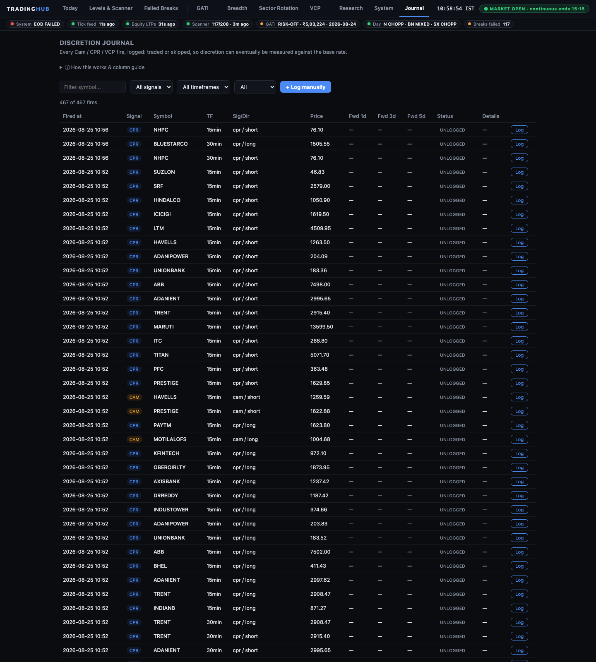Click the Tick feed status pill

[x=93, y=24]
